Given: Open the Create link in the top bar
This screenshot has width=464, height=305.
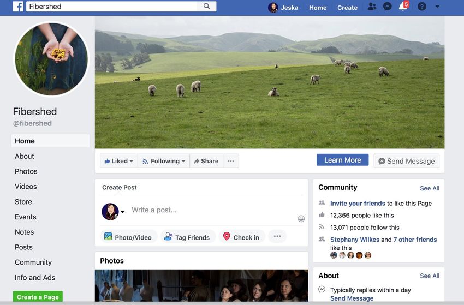Looking at the screenshot, I should 347,8.
